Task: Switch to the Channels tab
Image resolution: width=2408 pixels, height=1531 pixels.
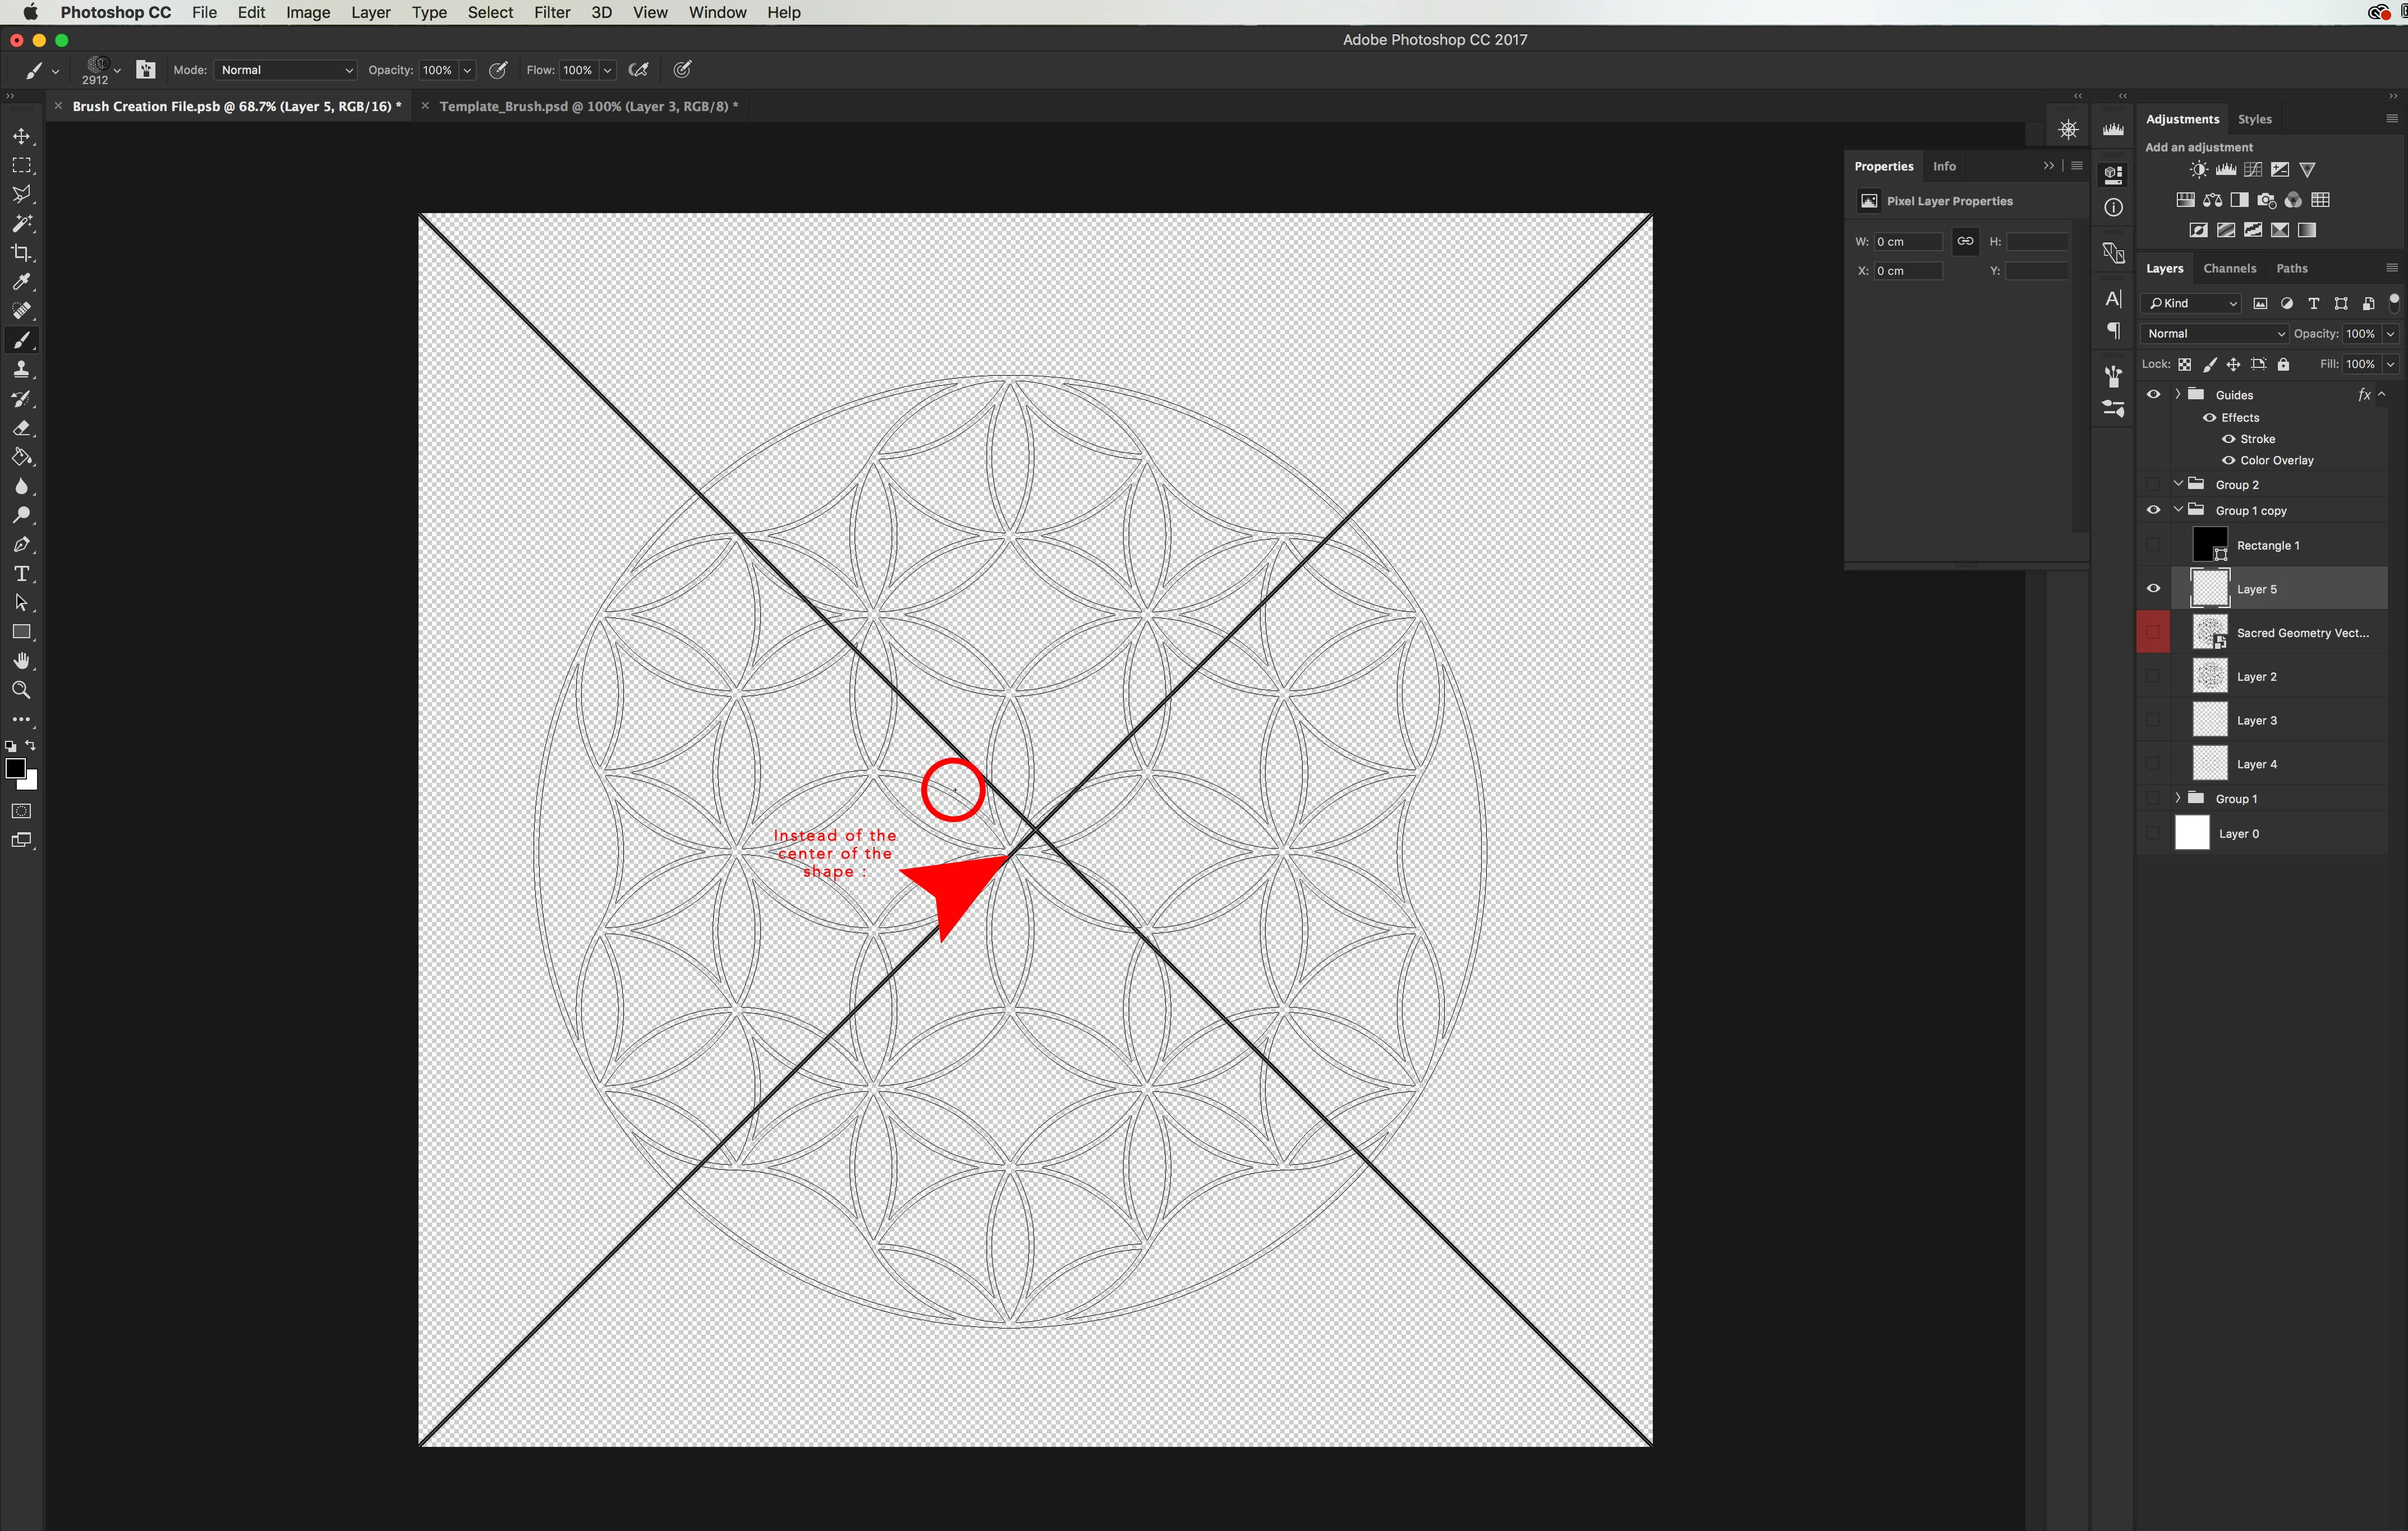Action: click(x=2229, y=268)
